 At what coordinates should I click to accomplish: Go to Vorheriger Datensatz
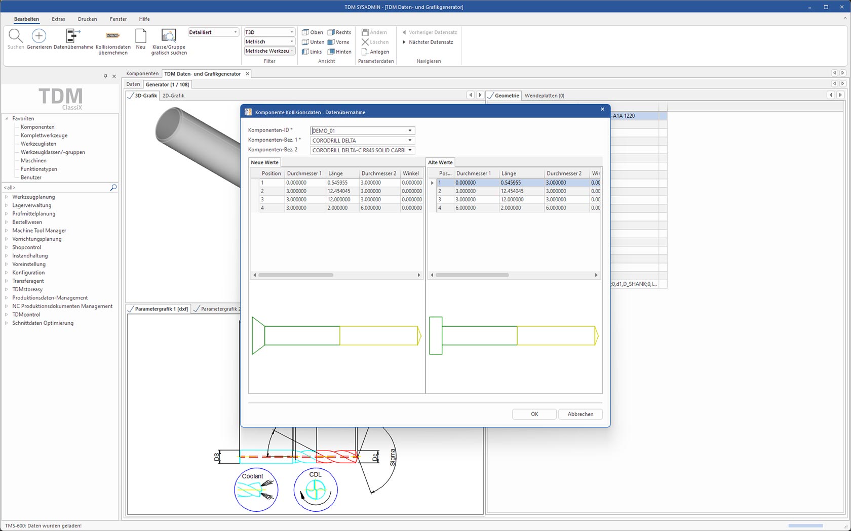click(x=429, y=32)
